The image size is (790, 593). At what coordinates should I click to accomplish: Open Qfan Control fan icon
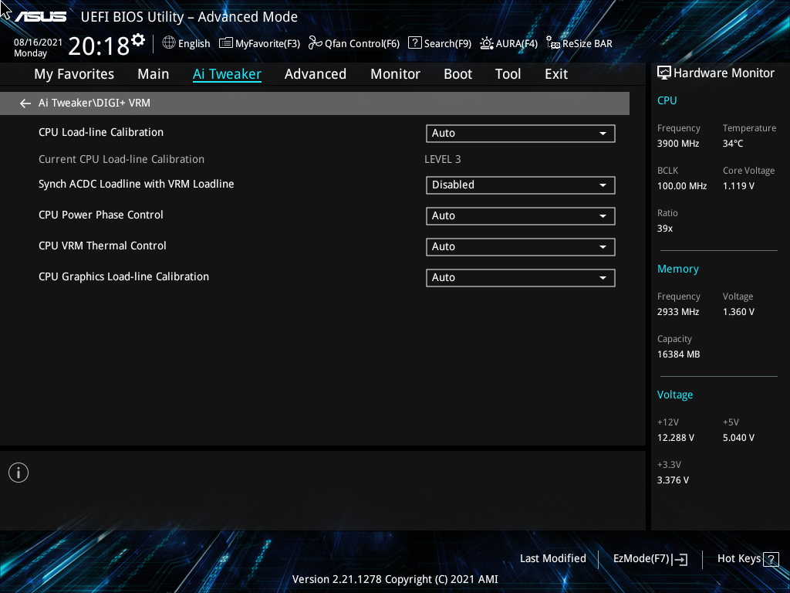click(316, 43)
